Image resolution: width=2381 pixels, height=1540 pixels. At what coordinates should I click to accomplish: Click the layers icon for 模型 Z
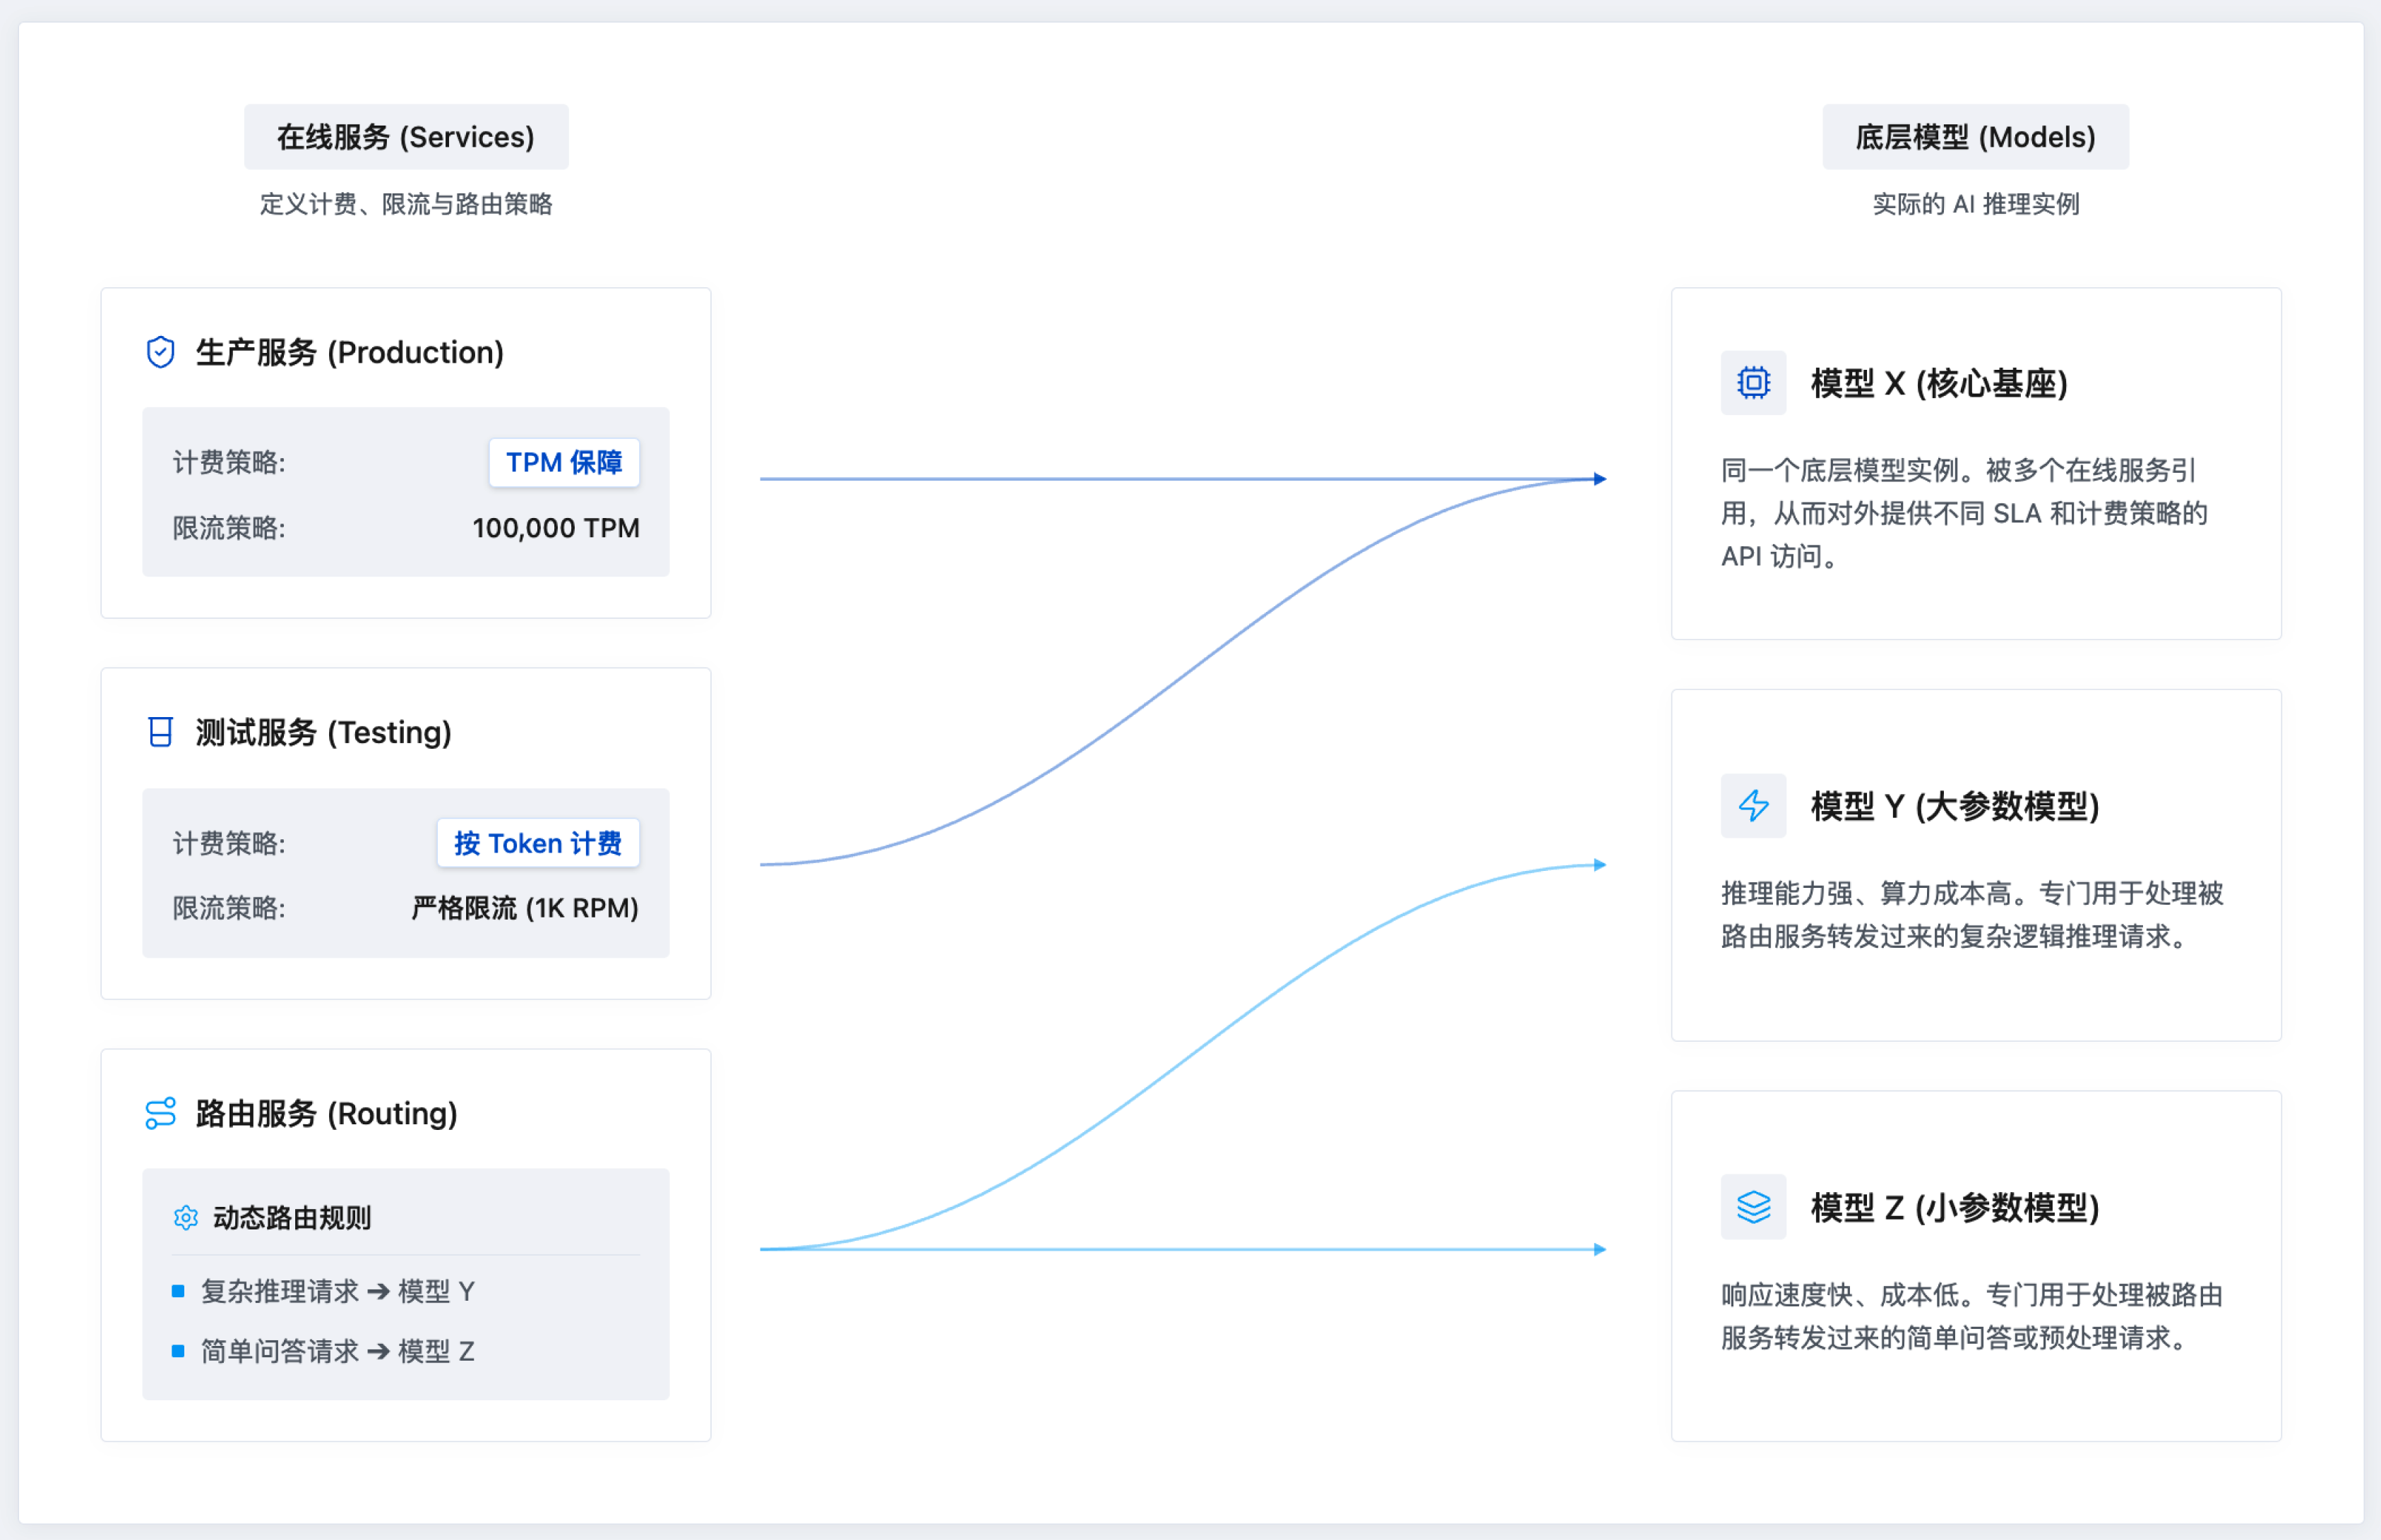[x=1753, y=1207]
